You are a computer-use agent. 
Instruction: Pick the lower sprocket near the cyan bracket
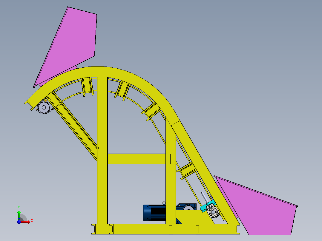coord(214,212)
